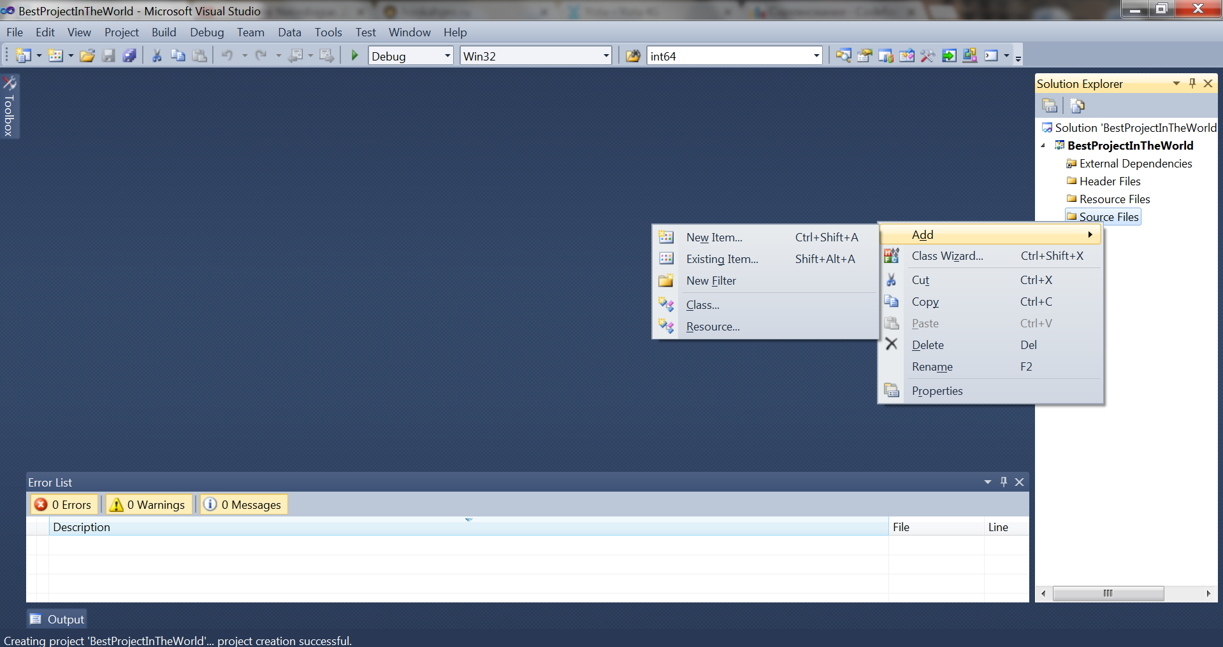Click the Navigate Backward icon
The image size is (1223, 647).
click(x=295, y=56)
